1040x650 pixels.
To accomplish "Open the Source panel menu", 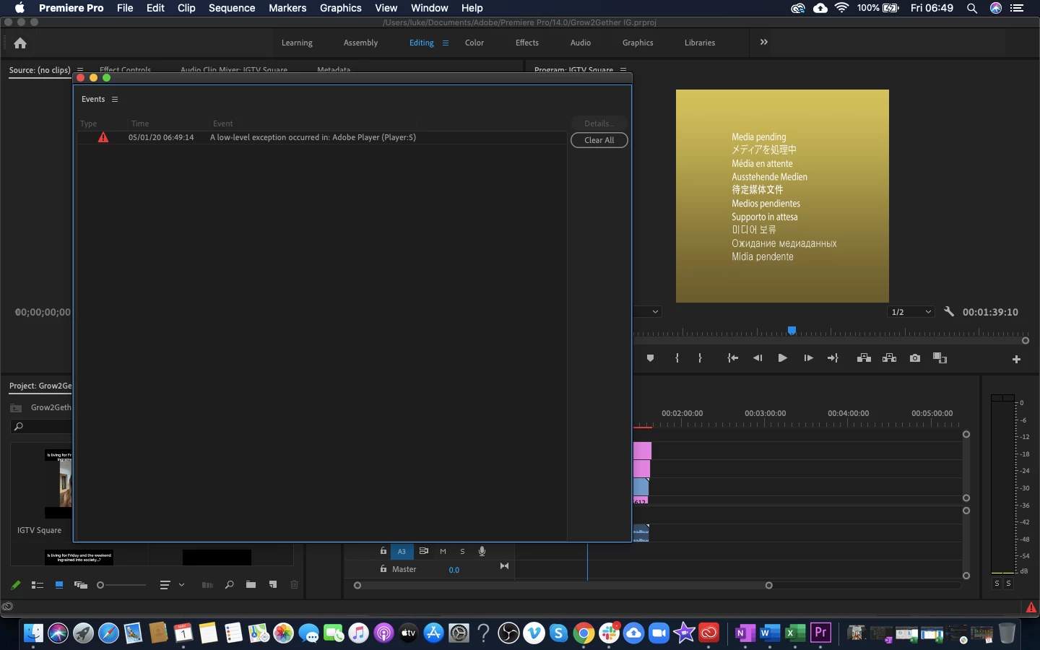I will pyautogui.click(x=80, y=70).
